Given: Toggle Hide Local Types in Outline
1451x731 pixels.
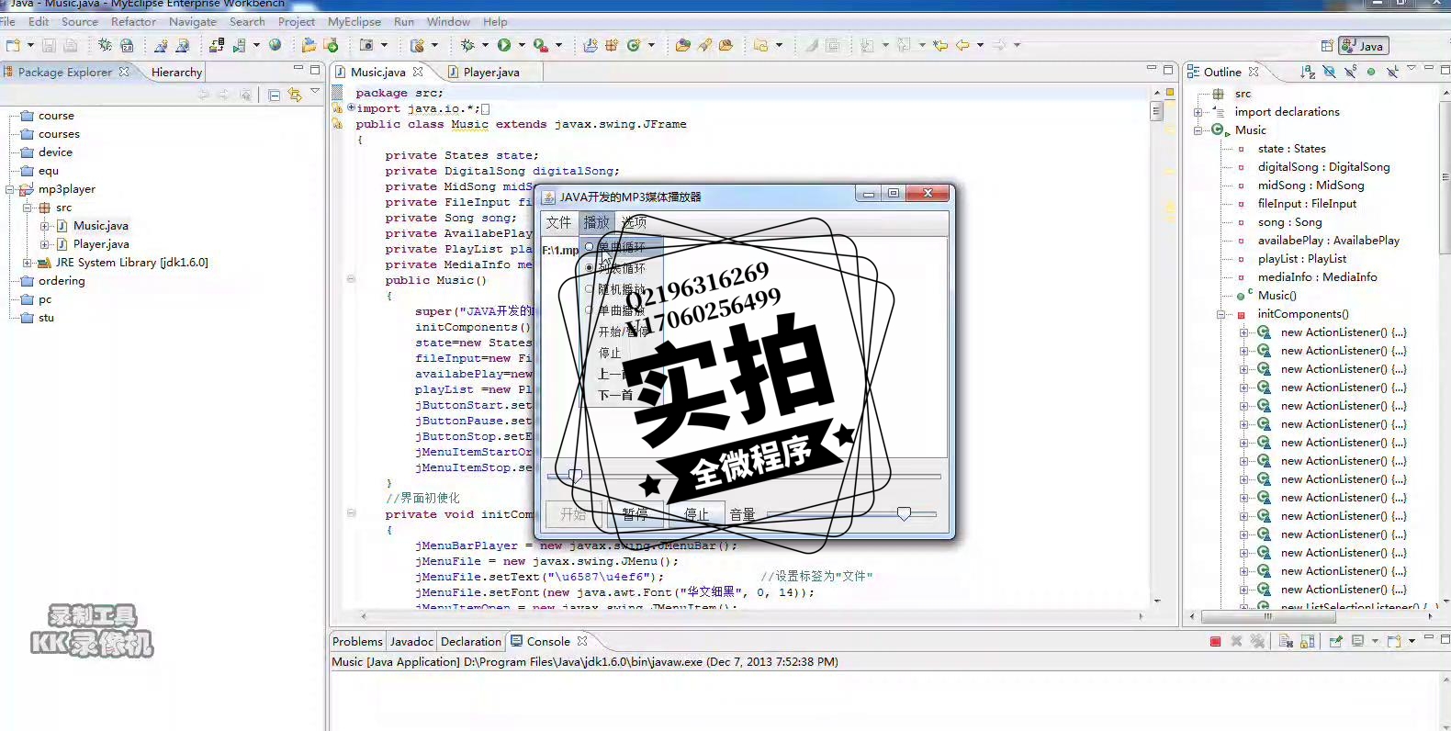Looking at the screenshot, I should pyautogui.click(x=1392, y=72).
